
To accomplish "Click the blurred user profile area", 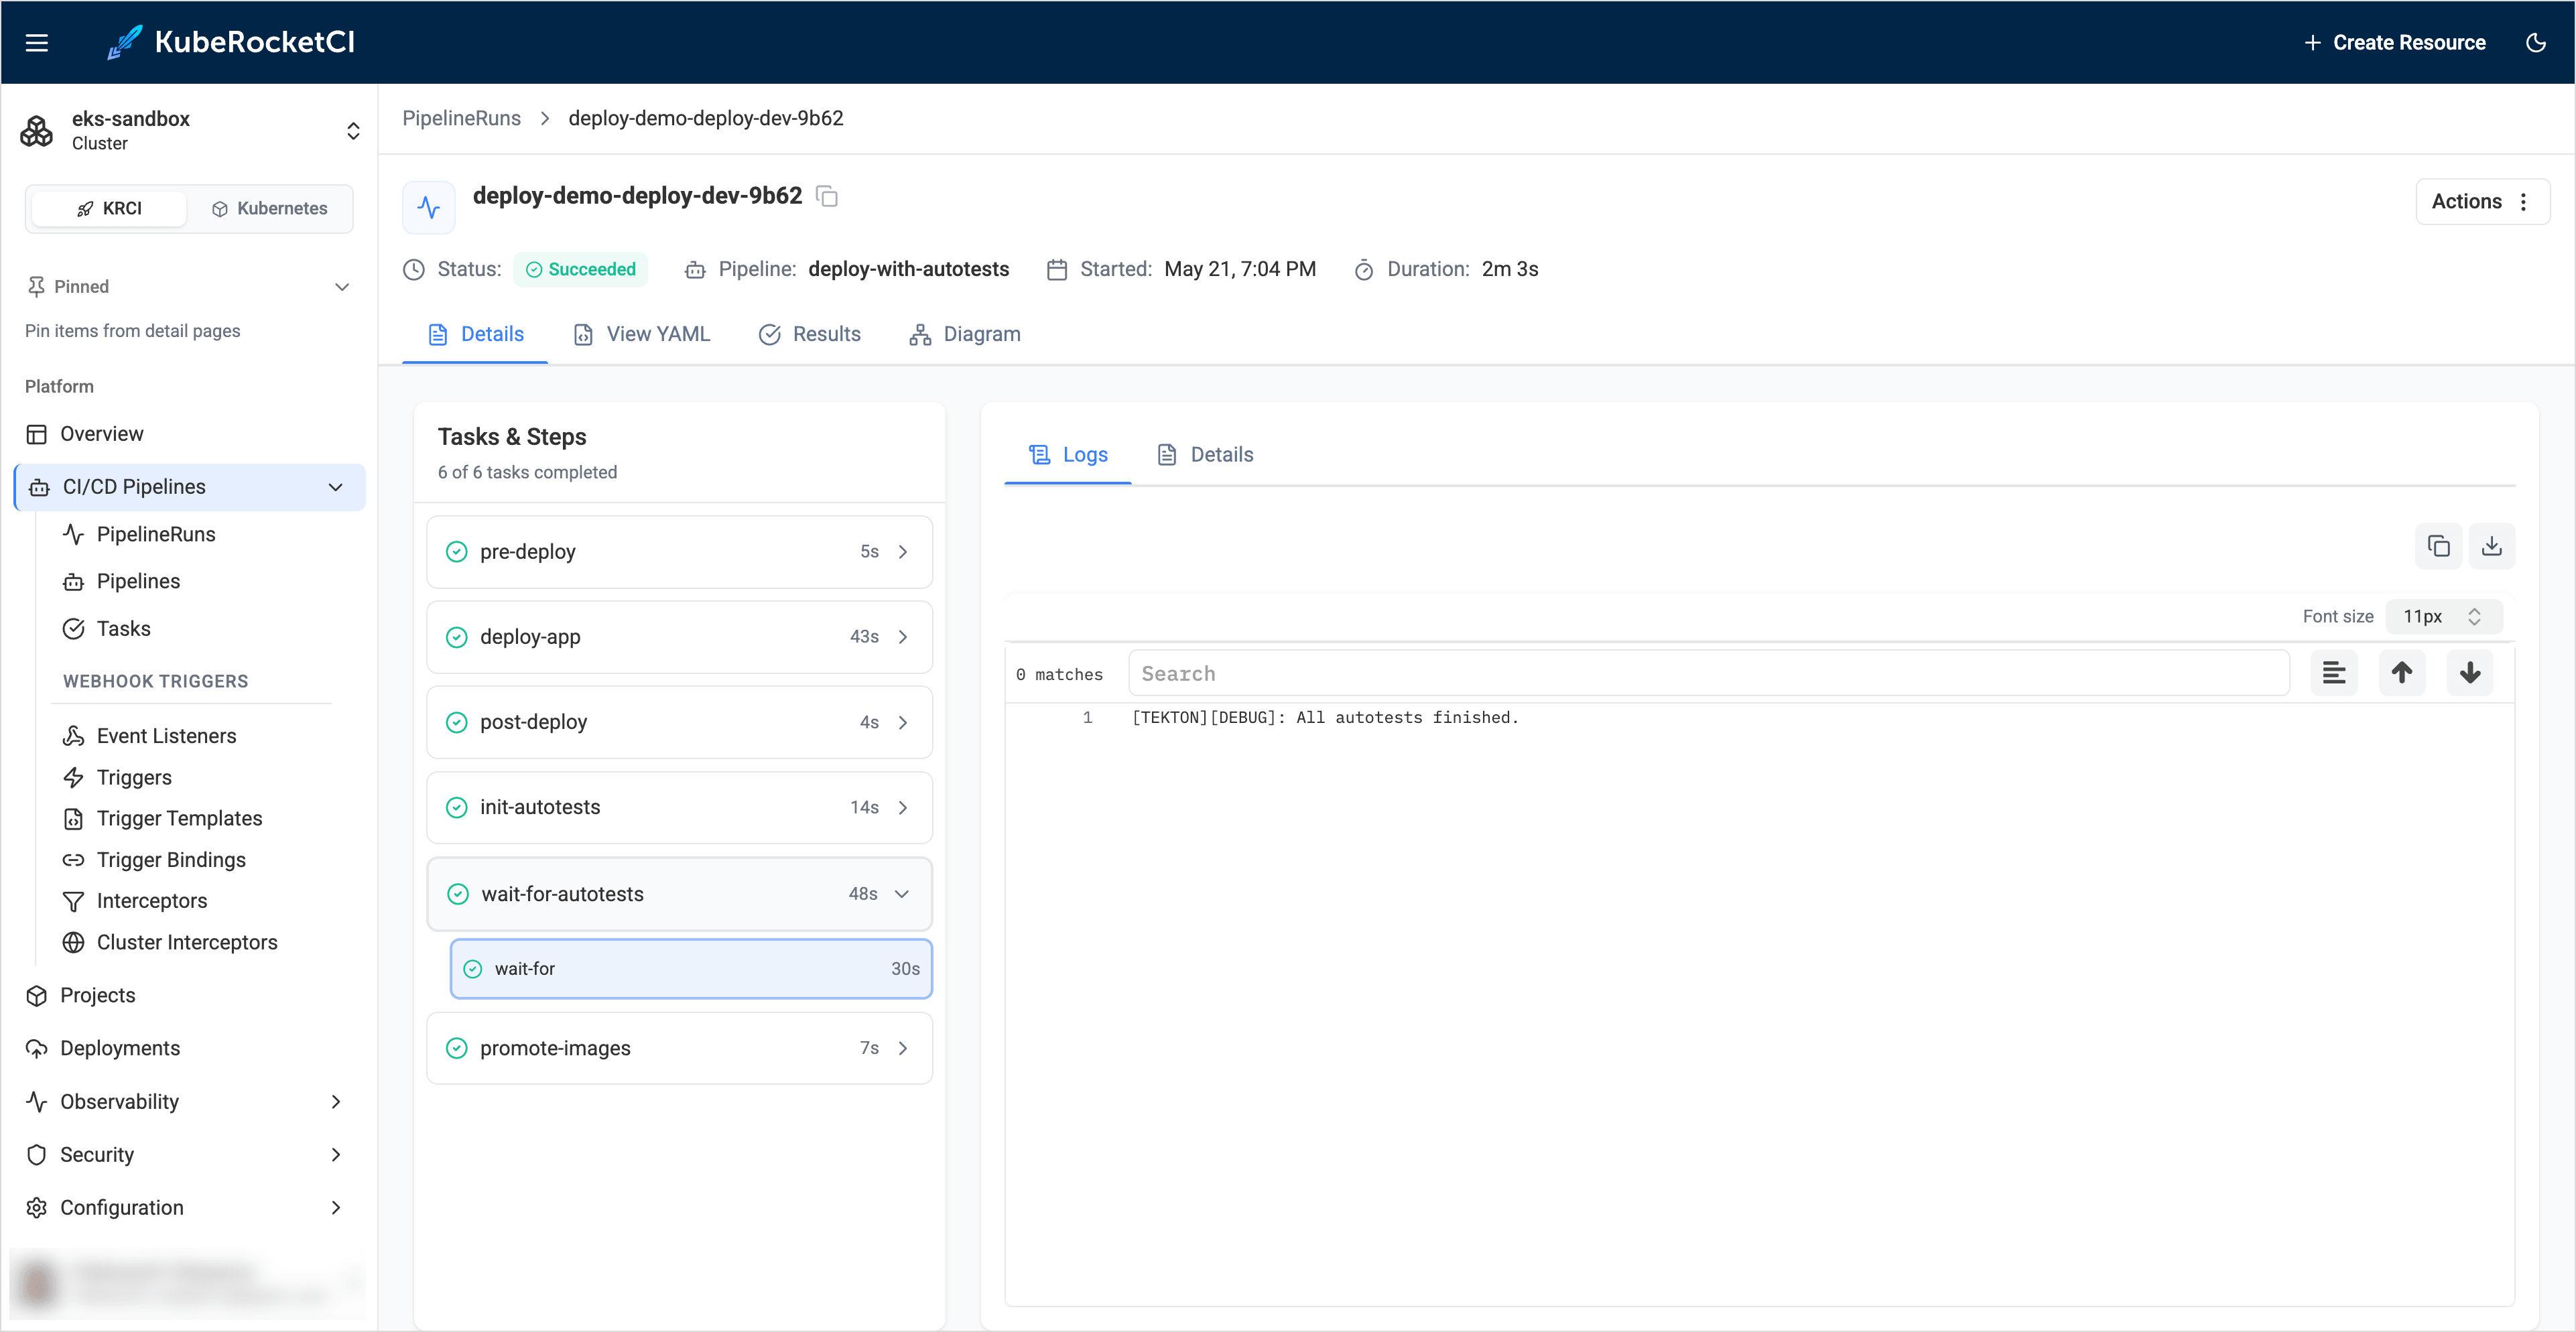I will [188, 1283].
